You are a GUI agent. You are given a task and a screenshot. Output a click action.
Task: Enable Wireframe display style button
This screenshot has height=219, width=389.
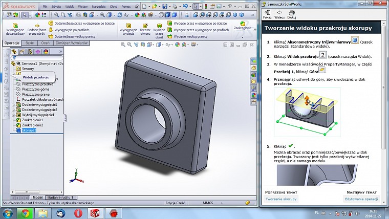pyautogui.click(x=161, y=15)
